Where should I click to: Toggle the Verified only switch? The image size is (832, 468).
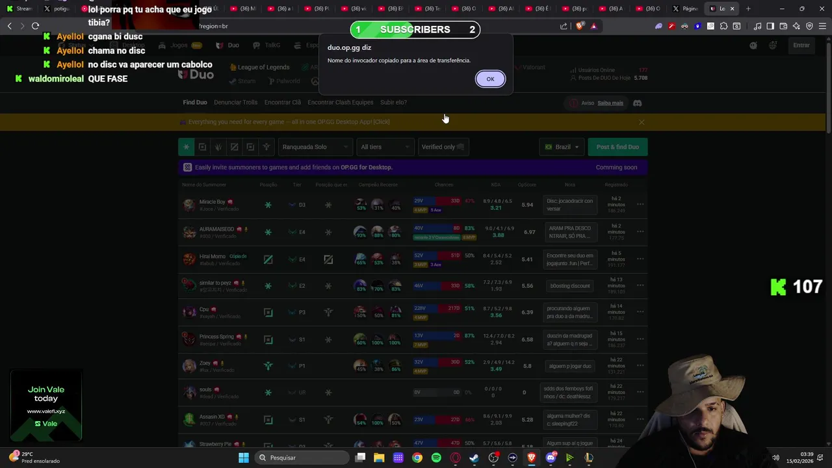[443, 147]
